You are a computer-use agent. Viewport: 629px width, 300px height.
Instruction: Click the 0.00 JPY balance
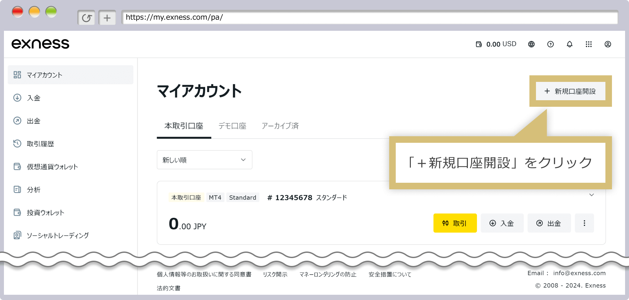[187, 224]
